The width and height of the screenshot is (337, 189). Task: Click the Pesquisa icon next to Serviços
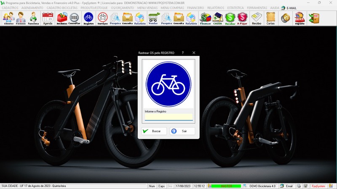[x=115, y=18]
